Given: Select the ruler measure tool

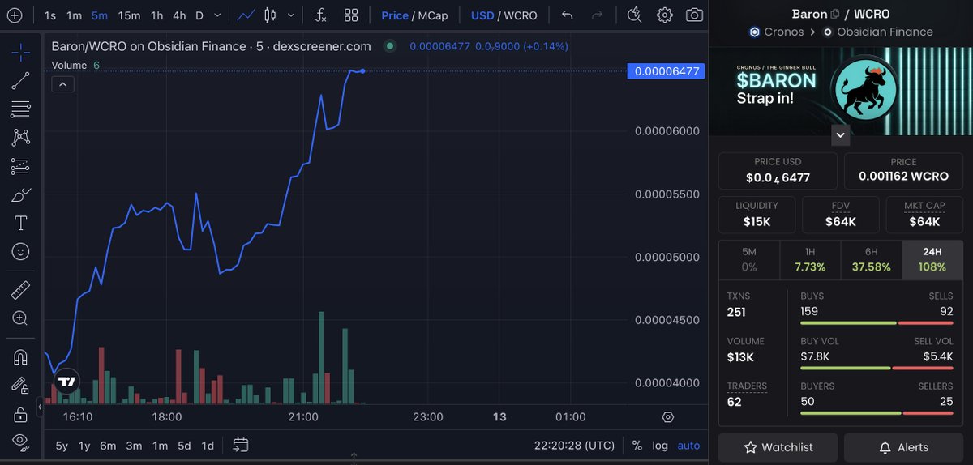Looking at the screenshot, I should point(21,289).
